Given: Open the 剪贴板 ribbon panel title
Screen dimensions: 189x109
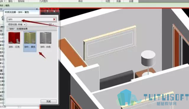Looking at the screenshot, I should (21, 1).
